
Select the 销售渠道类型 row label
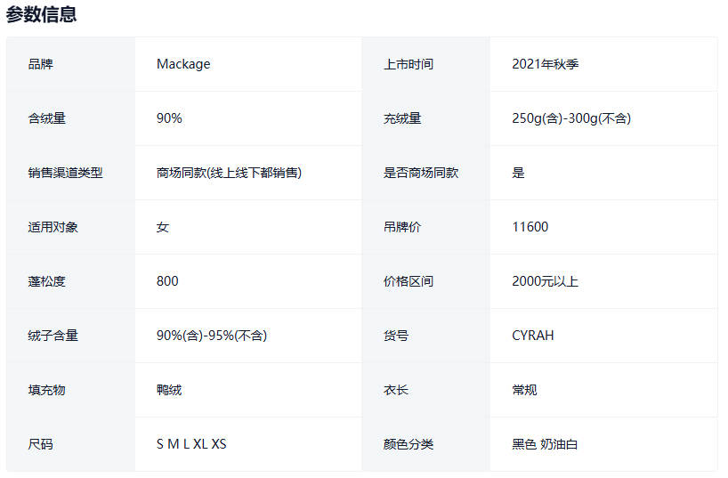pyautogui.click(x=65, y=173)
